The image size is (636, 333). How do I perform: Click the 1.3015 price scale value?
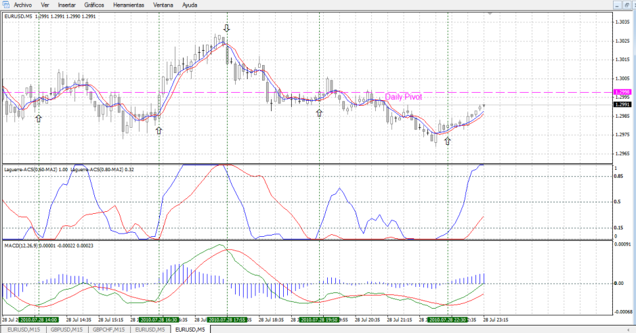622,60
